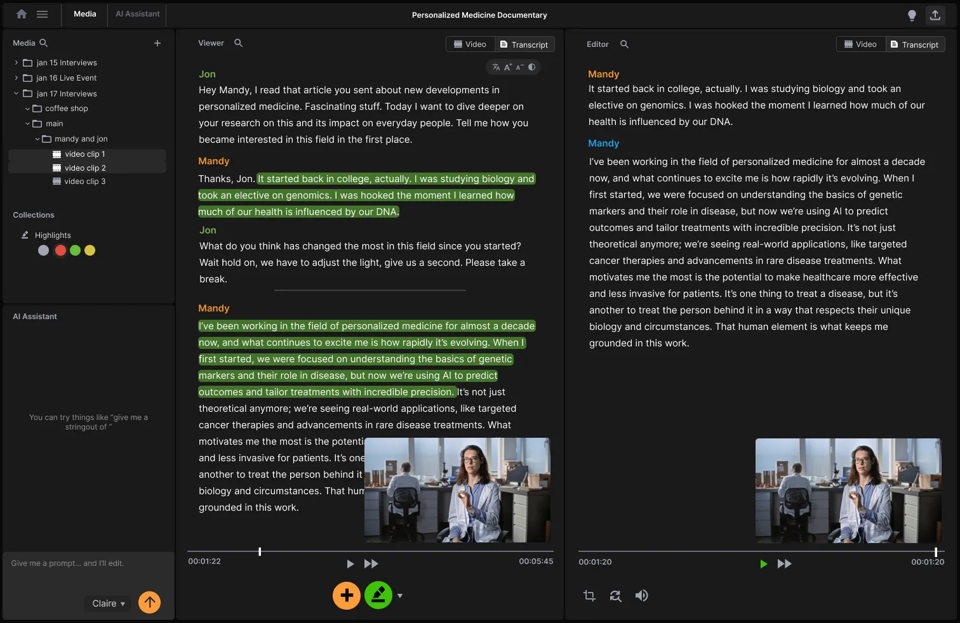Click the lightbulb icon in the top bar

pyautogui.click(x=912, y=15)
